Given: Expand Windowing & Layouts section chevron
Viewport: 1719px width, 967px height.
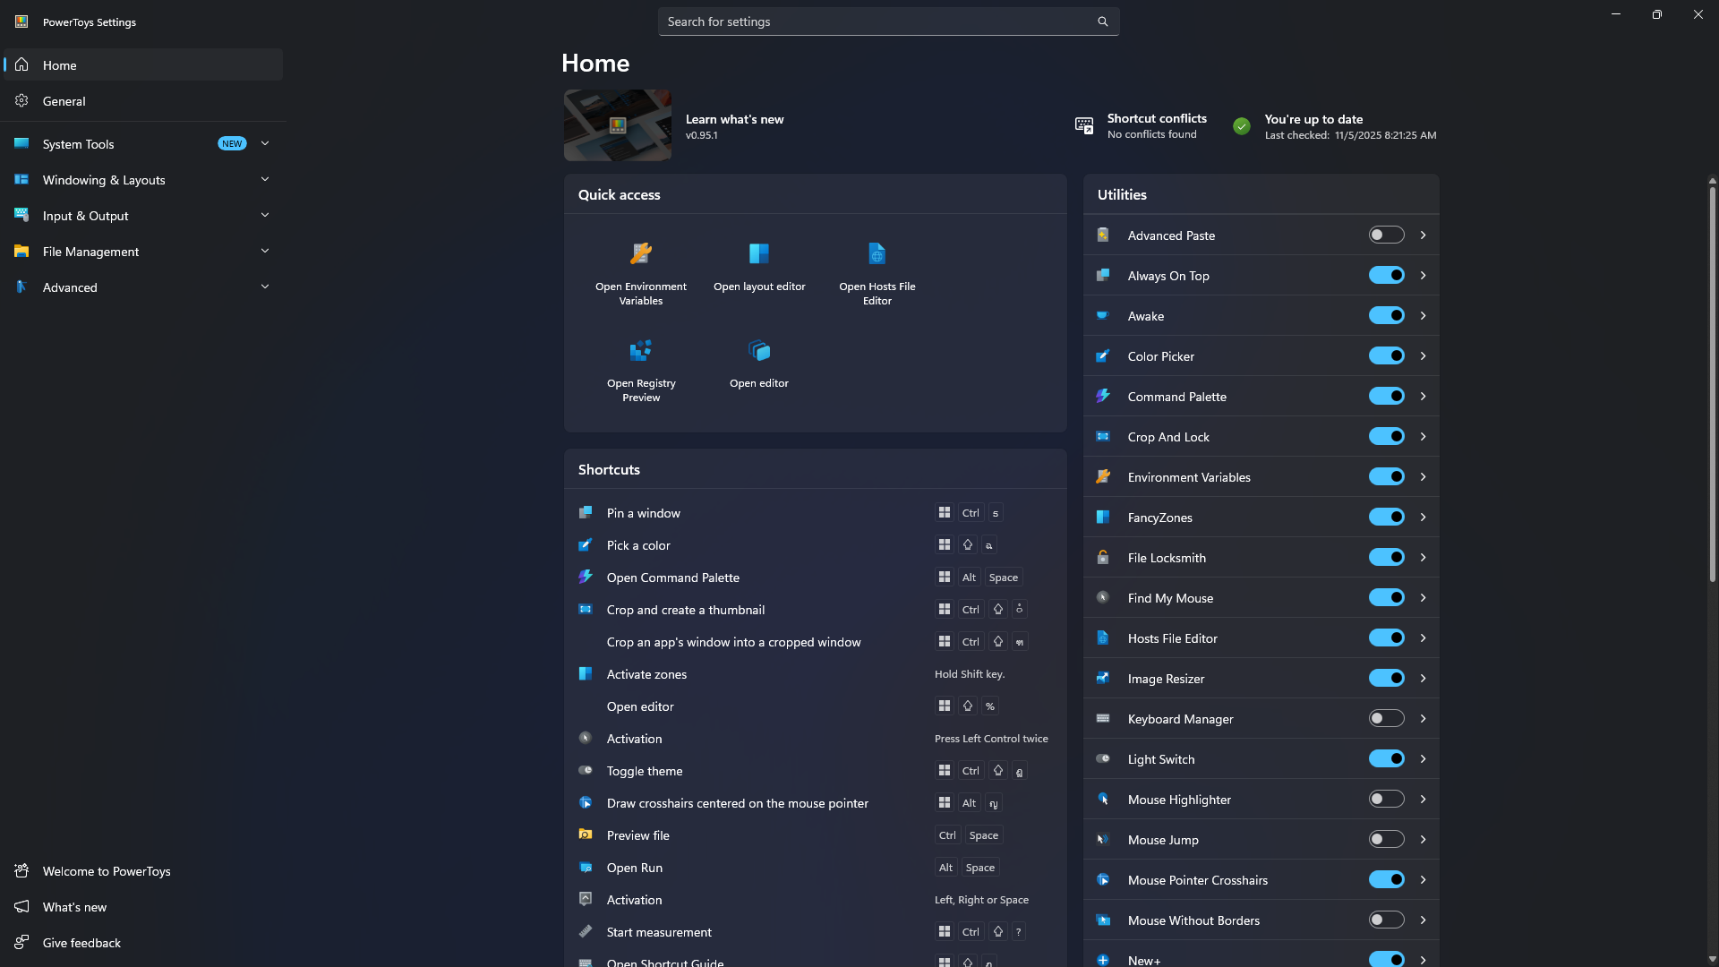Looking at the screenshot, I should coord(265,179).
